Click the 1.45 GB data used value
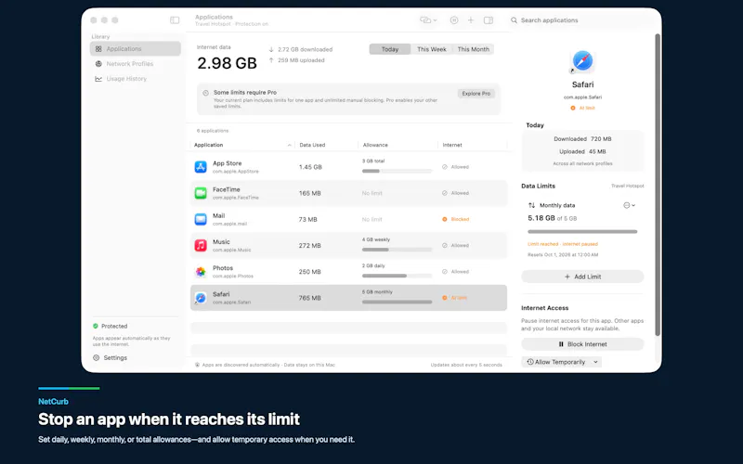This screenshot has height=464, width=743. (x=310, y=167)
